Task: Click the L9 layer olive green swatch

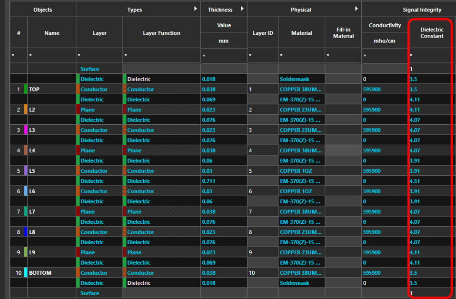Action: coord(26,252)
